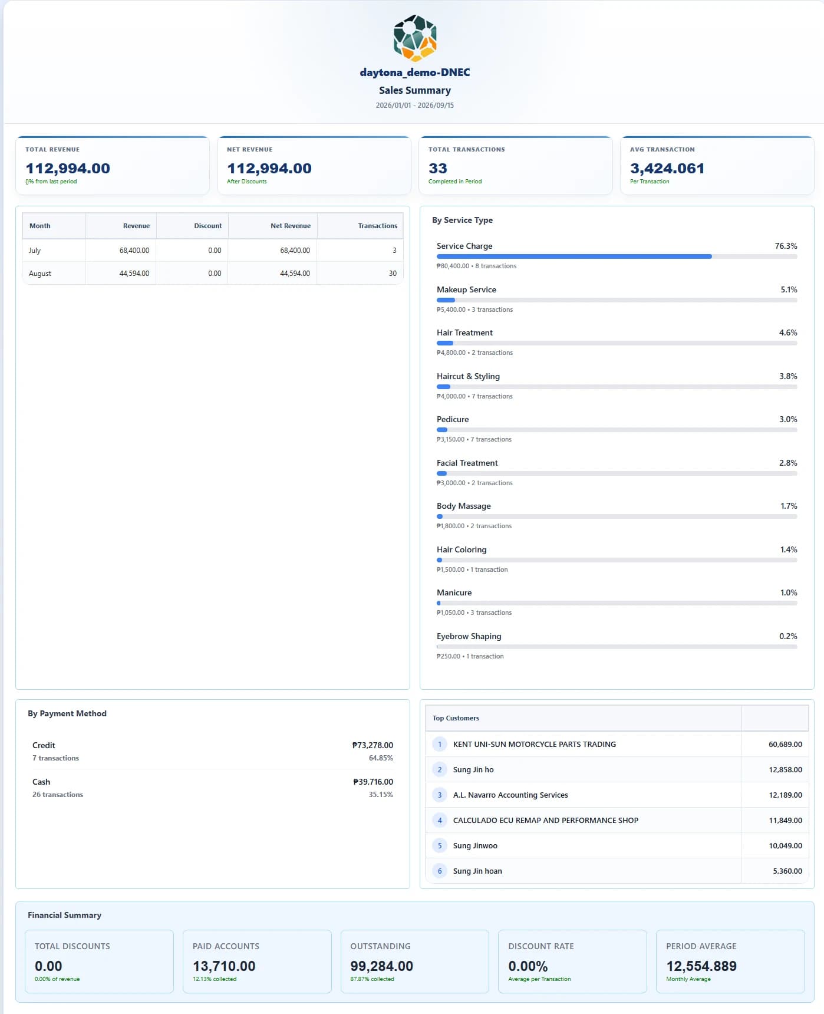Image resolution: width=824 pixels, height=1014 pixels.
Task: Click the Discount column header
Action: [193, 226]
